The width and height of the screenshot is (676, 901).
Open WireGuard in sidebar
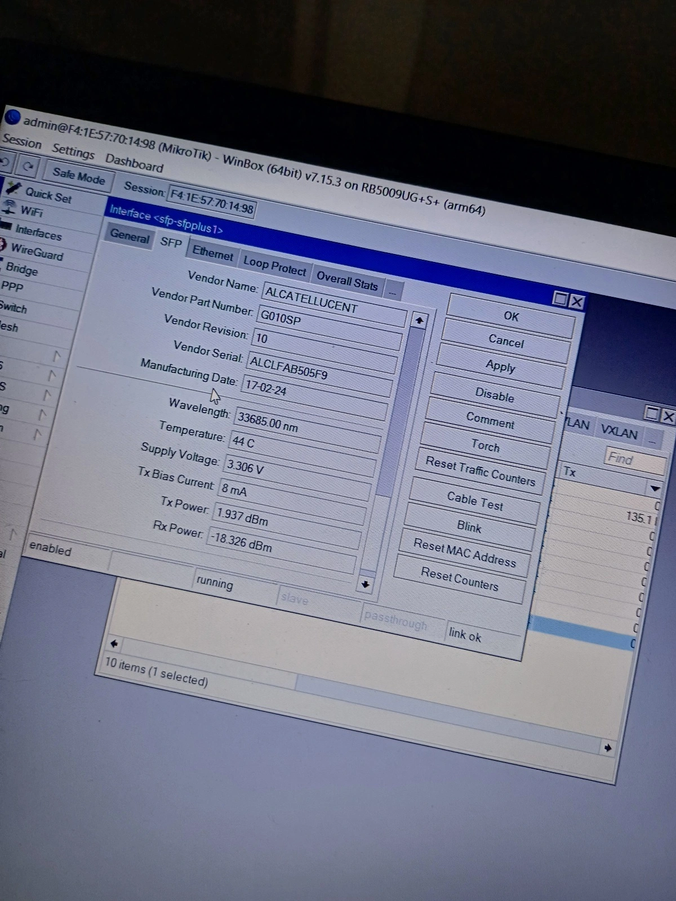37,252
